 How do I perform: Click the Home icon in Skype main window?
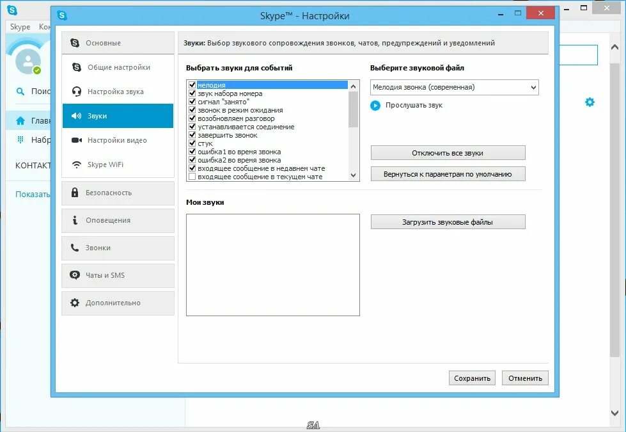tap(20, 121)
